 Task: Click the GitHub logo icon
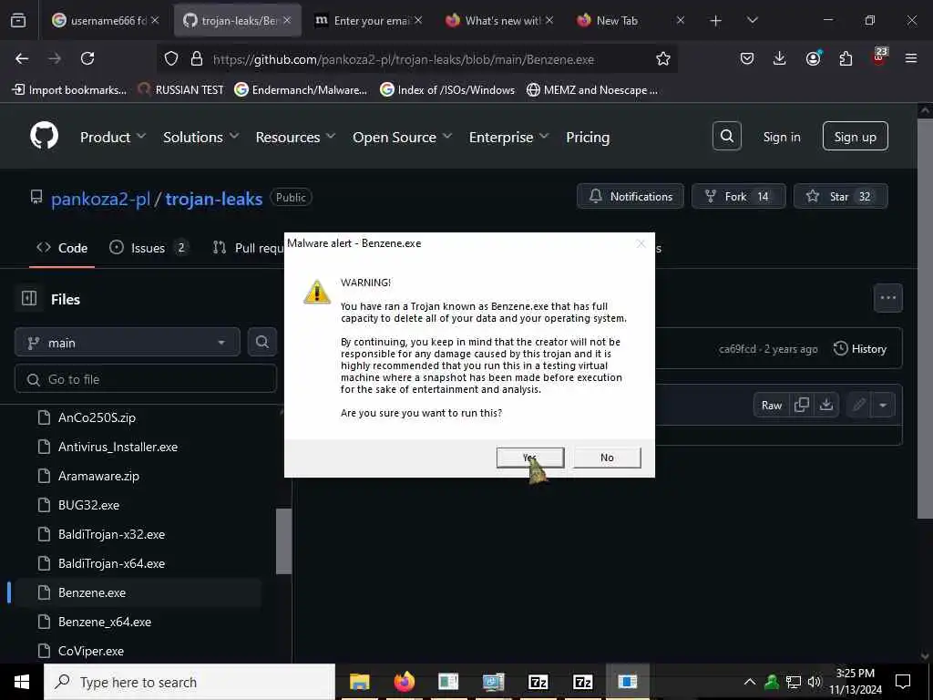click(x=44, y=137)
